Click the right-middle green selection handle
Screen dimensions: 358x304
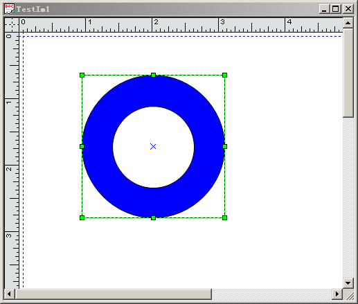[224, 146]
